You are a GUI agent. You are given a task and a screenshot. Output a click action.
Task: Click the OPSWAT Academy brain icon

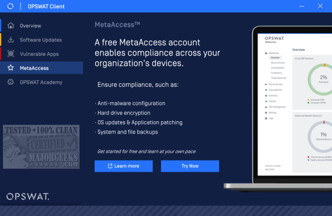pyautogui.click(x=11, y=82)
